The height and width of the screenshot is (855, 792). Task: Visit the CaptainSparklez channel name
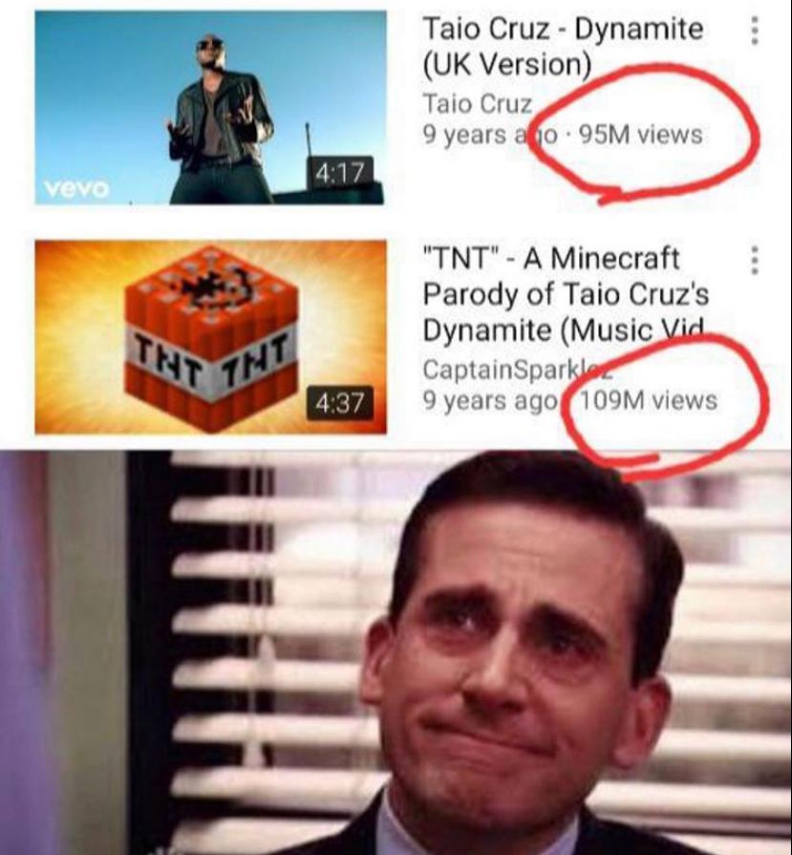517,371
